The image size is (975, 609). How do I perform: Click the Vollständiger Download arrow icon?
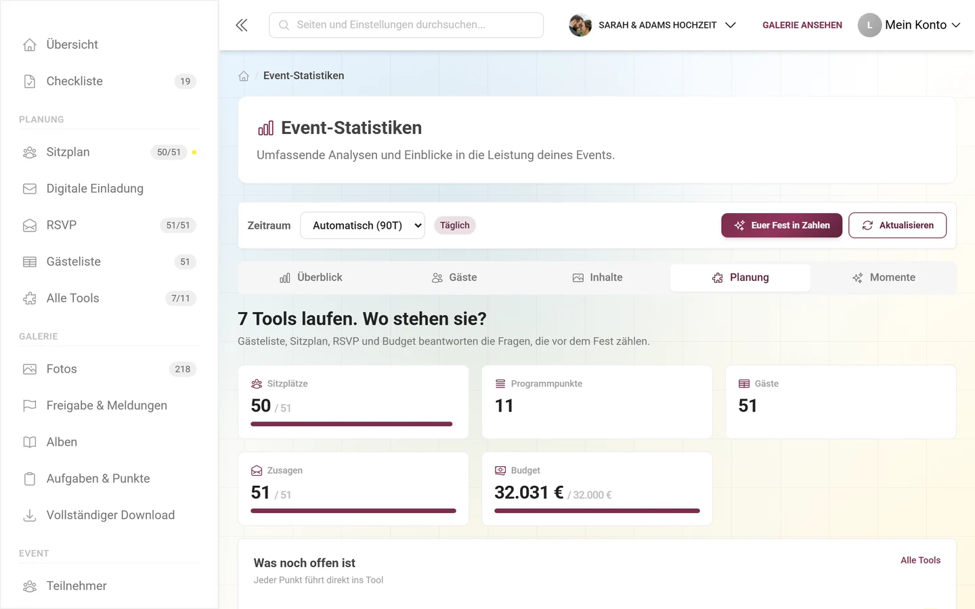click(x=30, y=516)
